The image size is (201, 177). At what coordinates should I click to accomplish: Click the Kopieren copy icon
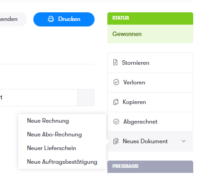tap(116, 102)
